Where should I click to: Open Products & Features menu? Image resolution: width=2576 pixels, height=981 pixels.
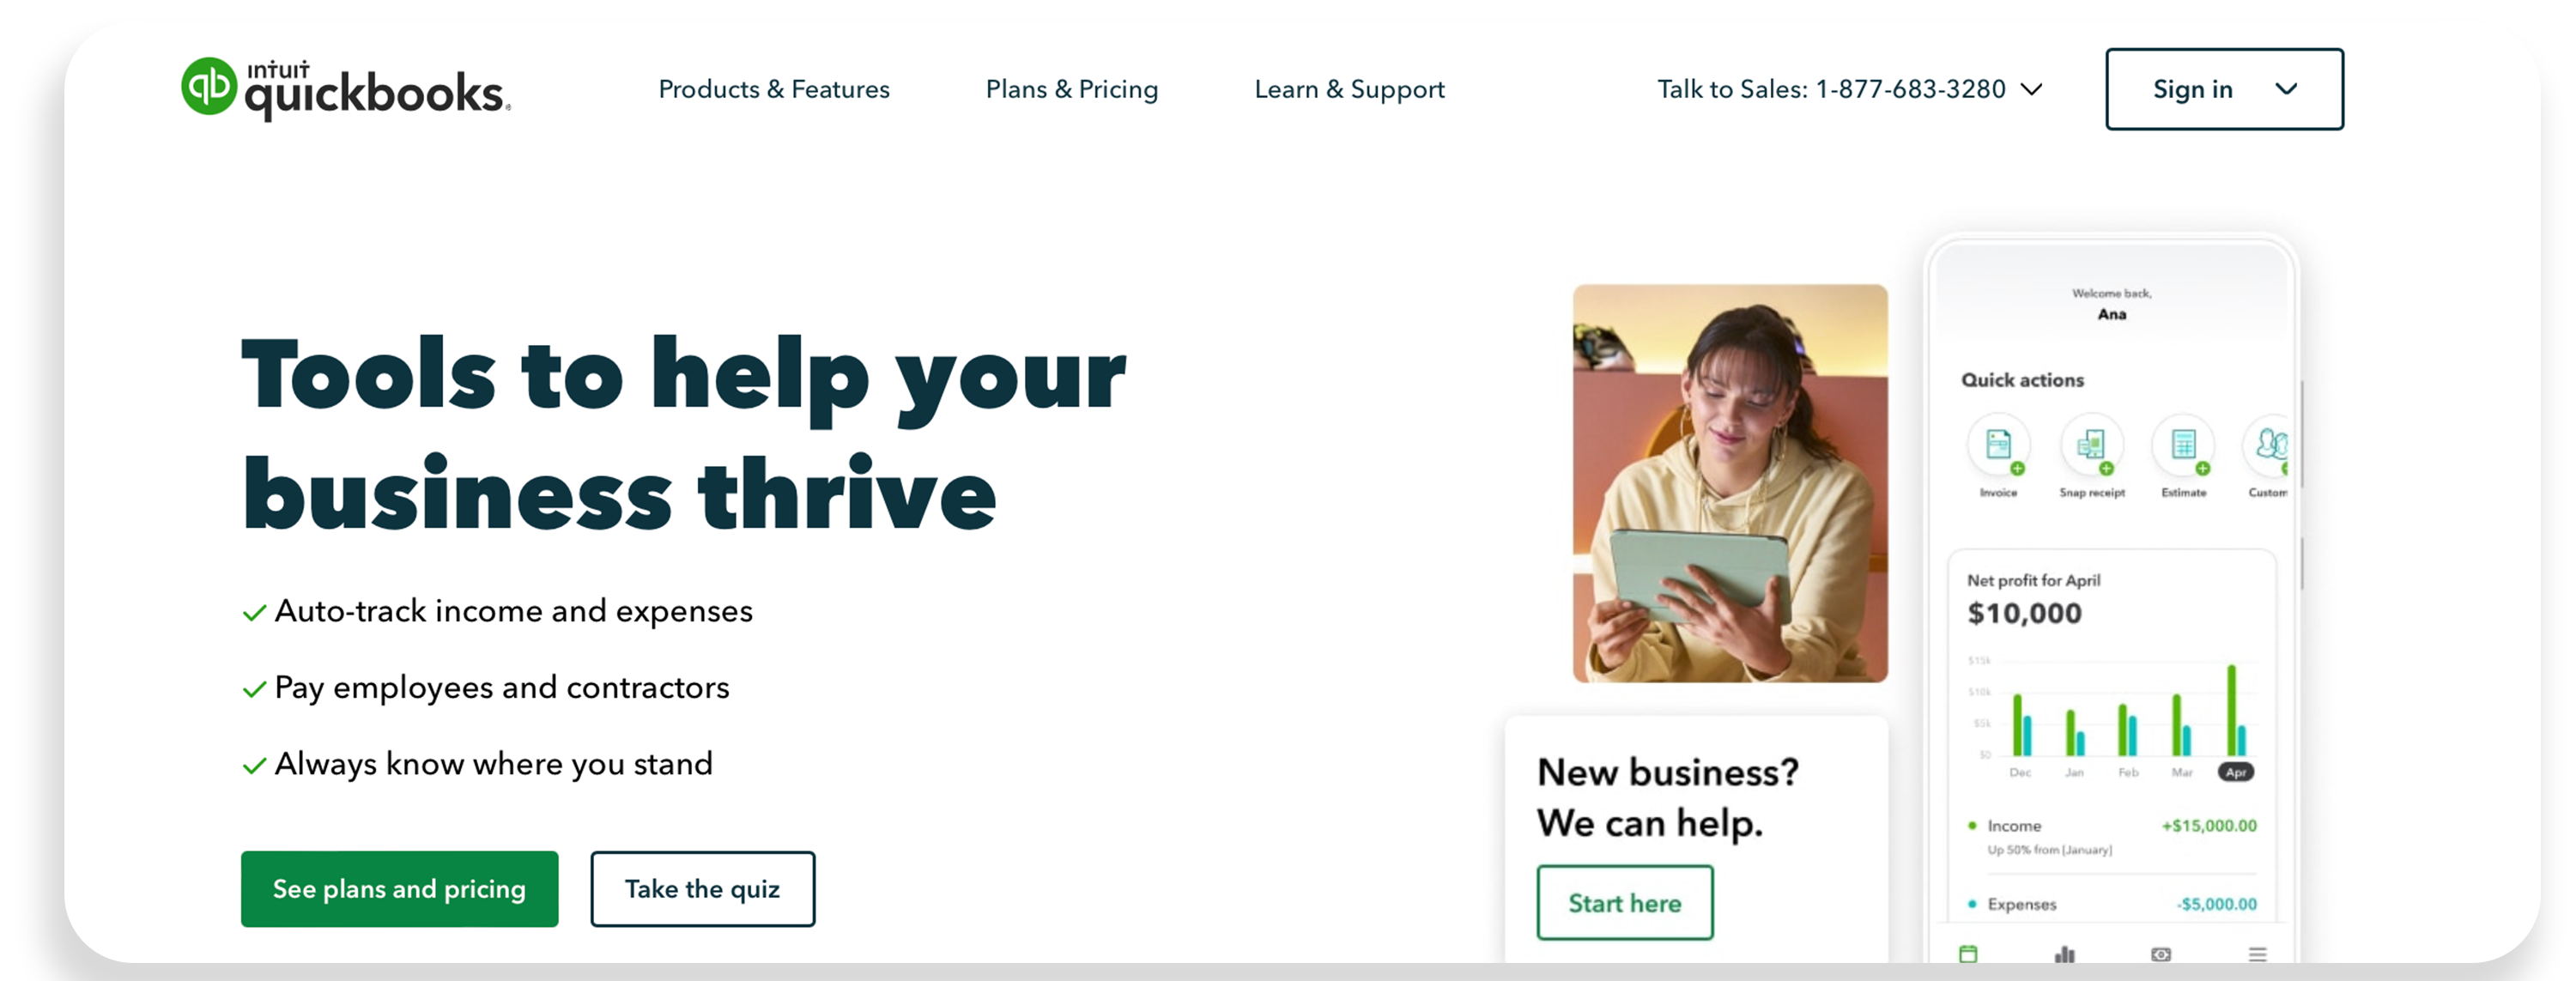coord(774,89)
